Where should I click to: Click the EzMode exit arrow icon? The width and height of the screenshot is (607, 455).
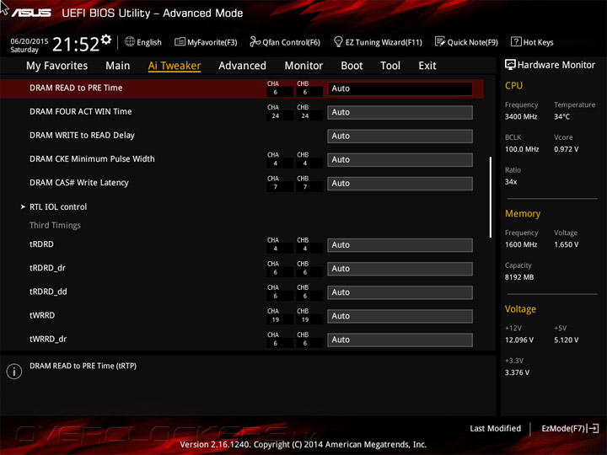593,428
